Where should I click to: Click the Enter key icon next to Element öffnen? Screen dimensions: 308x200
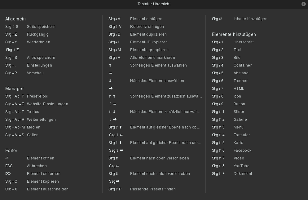[7, 158]
